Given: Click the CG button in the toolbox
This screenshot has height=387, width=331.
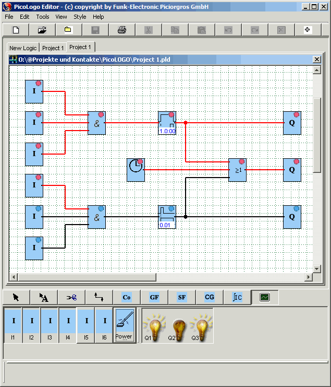Looking at the screenshot, I should [209, 297].
